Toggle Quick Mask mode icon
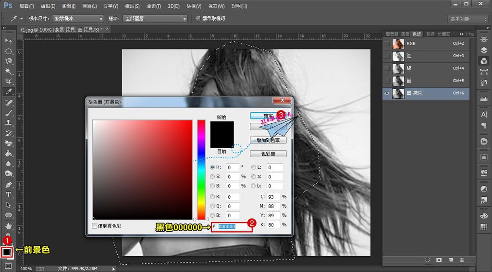The width and height of the screenshot is (492, 272). pos(8,266)
